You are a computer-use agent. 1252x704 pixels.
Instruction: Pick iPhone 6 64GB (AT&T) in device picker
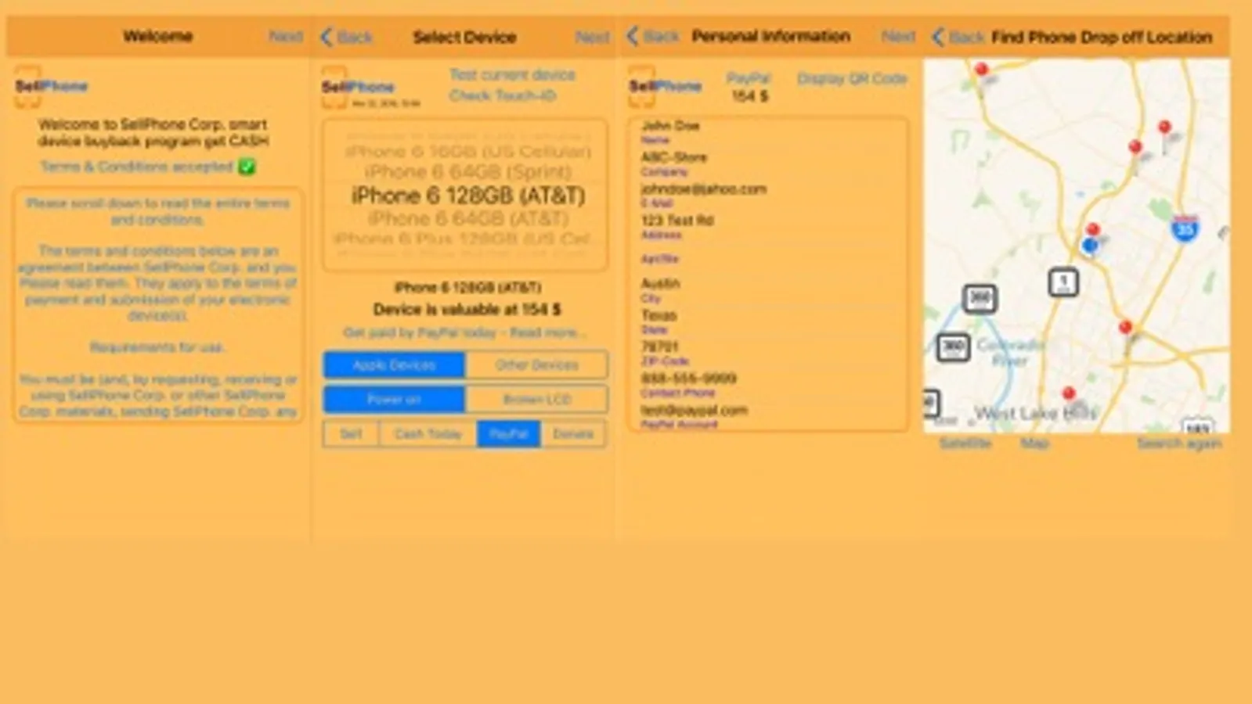point(467,218)
